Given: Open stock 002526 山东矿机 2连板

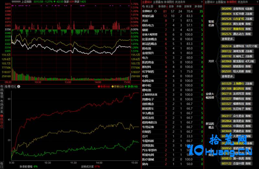Looking at the screenshot, I should point(237,19).
